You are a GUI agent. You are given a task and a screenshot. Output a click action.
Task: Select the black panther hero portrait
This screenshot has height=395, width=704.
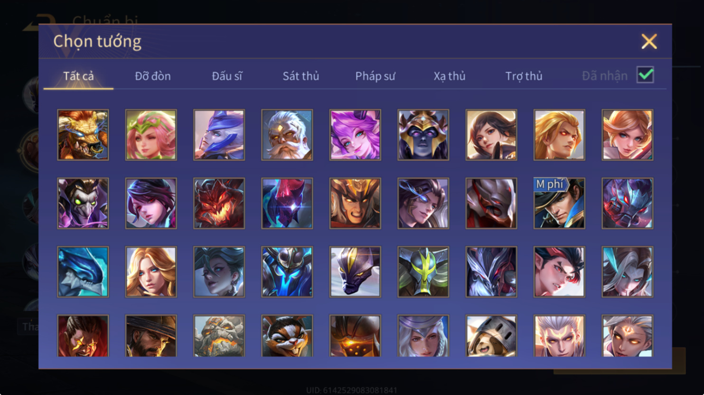click(x=355, y=272)
